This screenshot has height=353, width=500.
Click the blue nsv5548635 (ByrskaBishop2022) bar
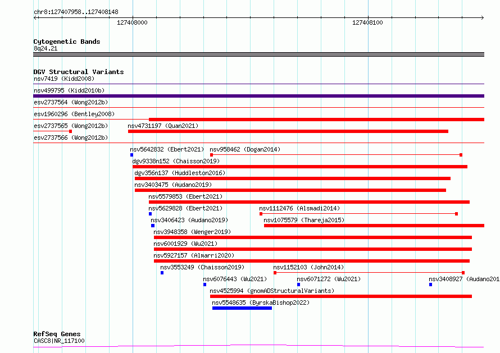242,308
